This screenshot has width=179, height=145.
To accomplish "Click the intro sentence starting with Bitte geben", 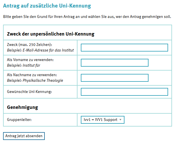I will pyautogui.click(x=87, y=17).
